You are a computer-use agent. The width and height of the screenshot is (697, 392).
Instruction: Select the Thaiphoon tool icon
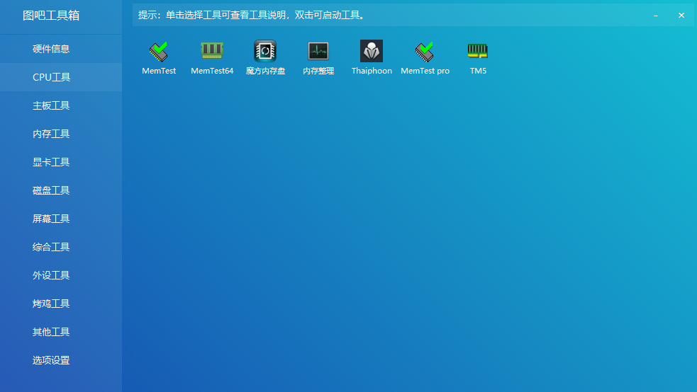[372, 51]
